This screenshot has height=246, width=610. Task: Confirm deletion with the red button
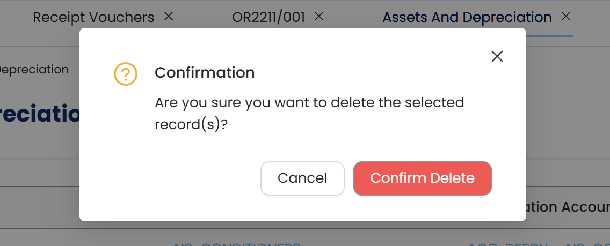coord(422,178)
